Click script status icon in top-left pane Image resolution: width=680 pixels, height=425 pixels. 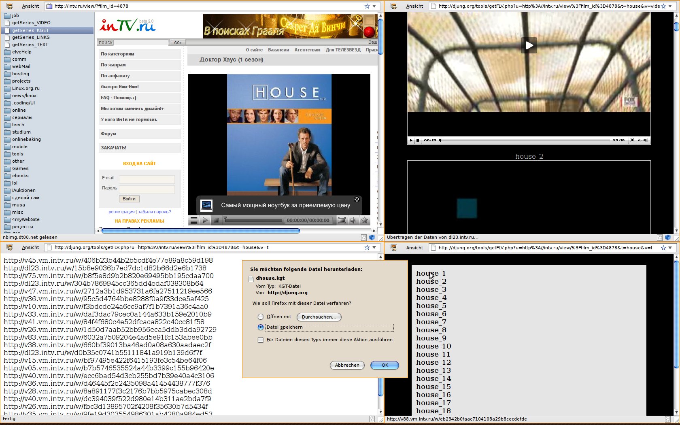click(363, 238)
